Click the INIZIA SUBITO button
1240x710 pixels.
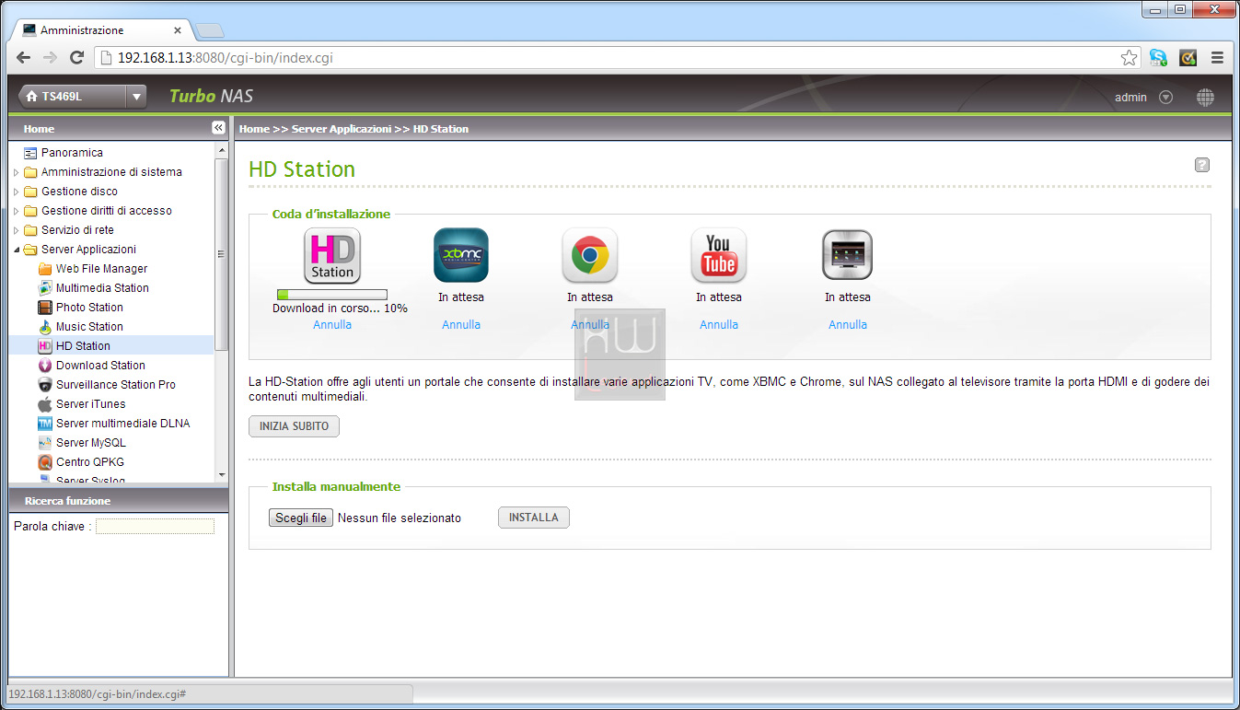coord(294,426)
